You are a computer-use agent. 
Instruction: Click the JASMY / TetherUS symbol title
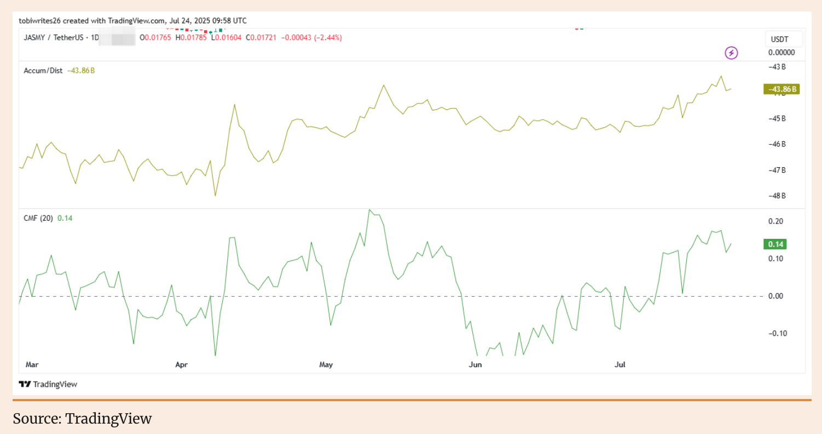[57, 38]
